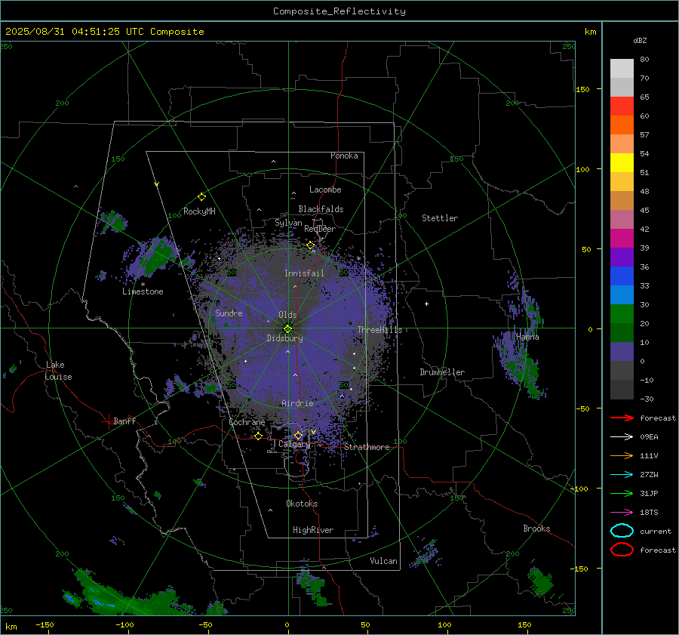Click the white asterisk above Limestone label

pyautogui.click(x=143, y=285)
